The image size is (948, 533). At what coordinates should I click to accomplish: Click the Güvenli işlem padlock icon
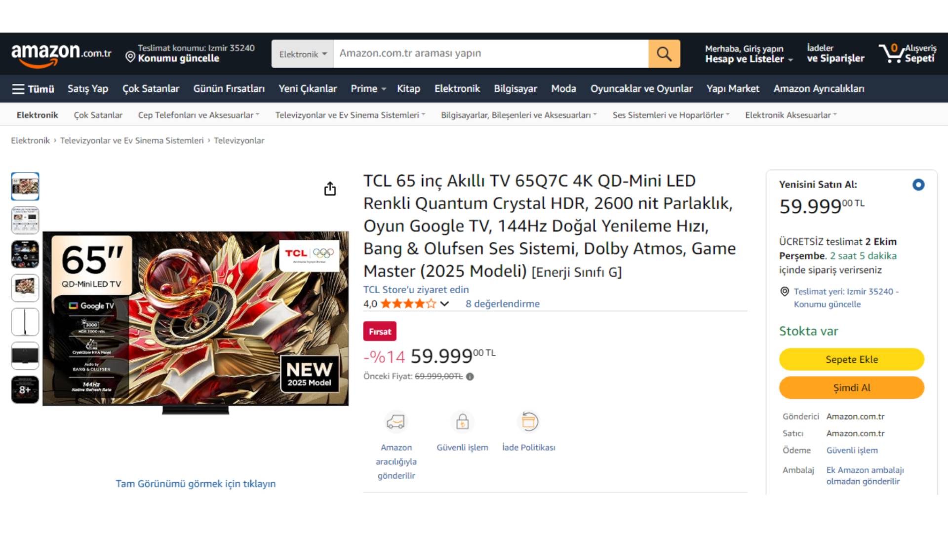pos(462,422)
